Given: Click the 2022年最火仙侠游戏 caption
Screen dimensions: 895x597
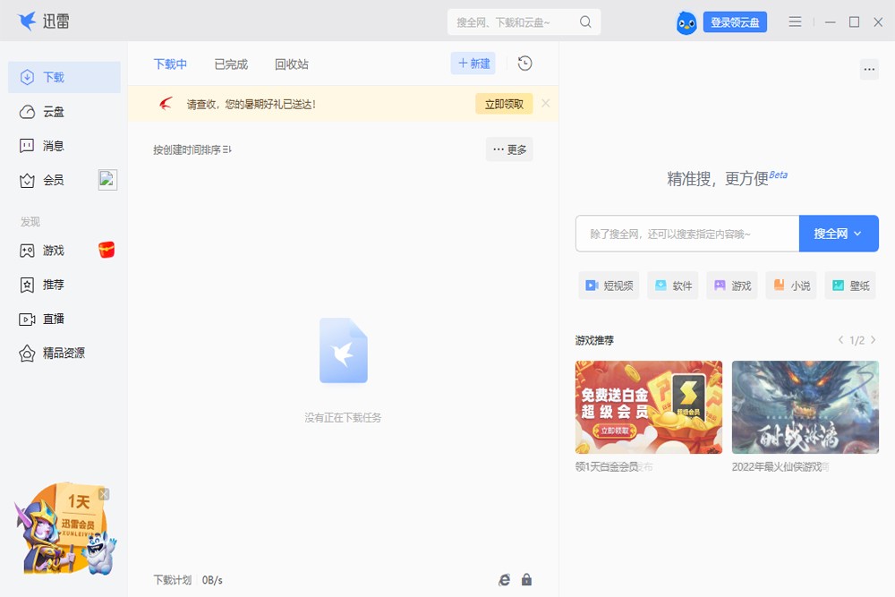Looking at the screenshot, I should click(x=777, y=467).
